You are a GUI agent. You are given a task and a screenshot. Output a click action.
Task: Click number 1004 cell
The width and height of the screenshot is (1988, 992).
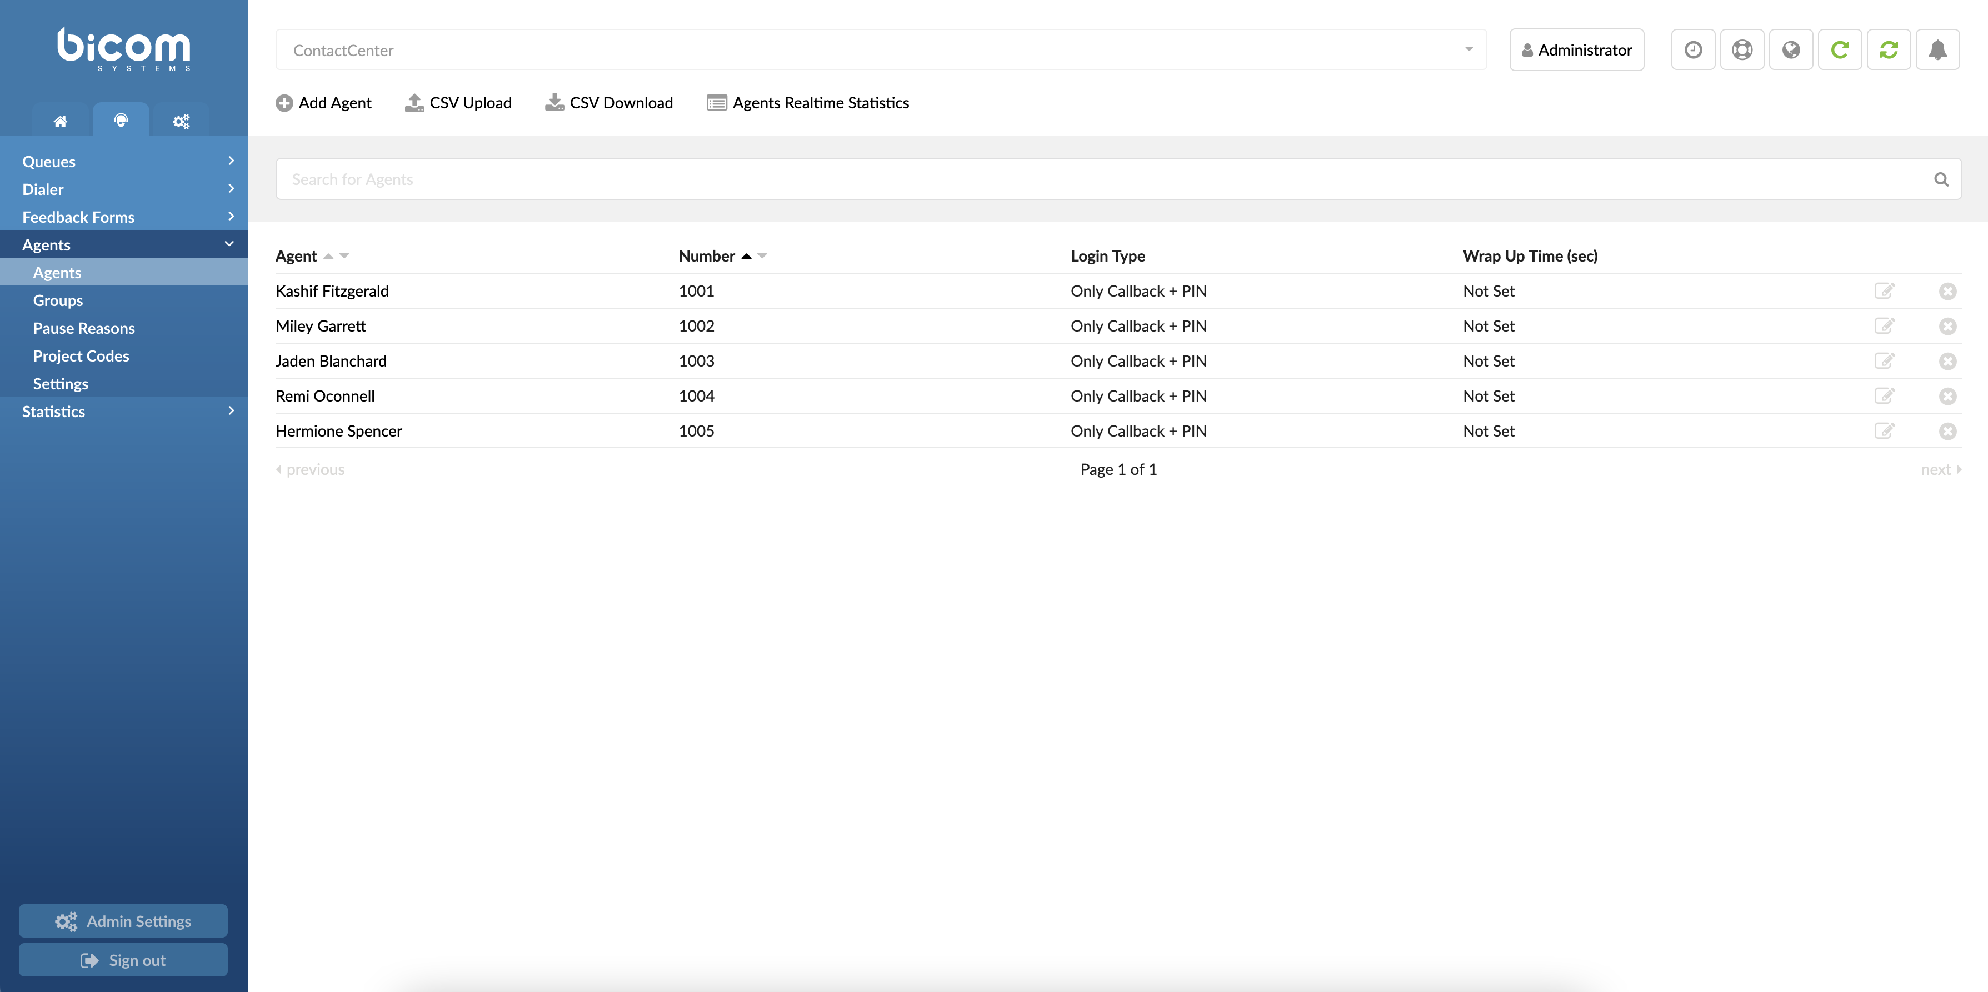pyautogui.click(x=696, y=395)
